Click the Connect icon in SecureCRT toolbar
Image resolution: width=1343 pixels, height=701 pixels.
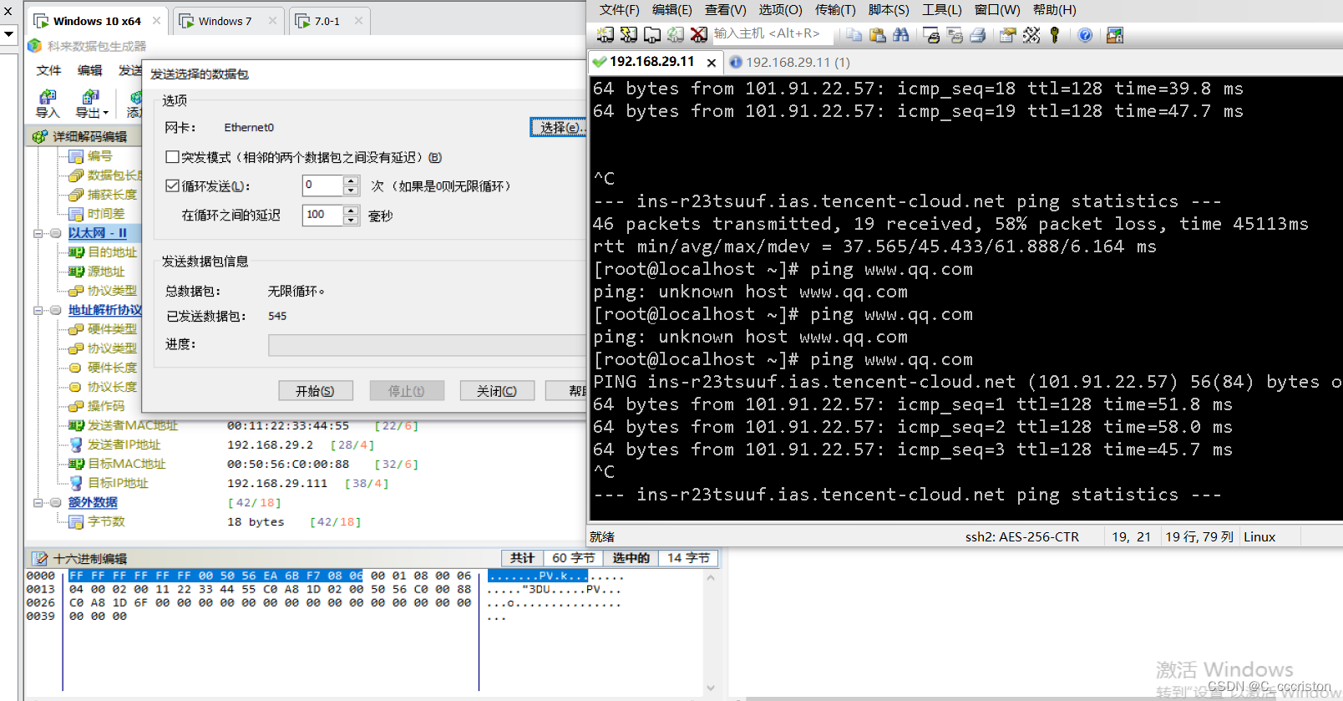(606, 34)
